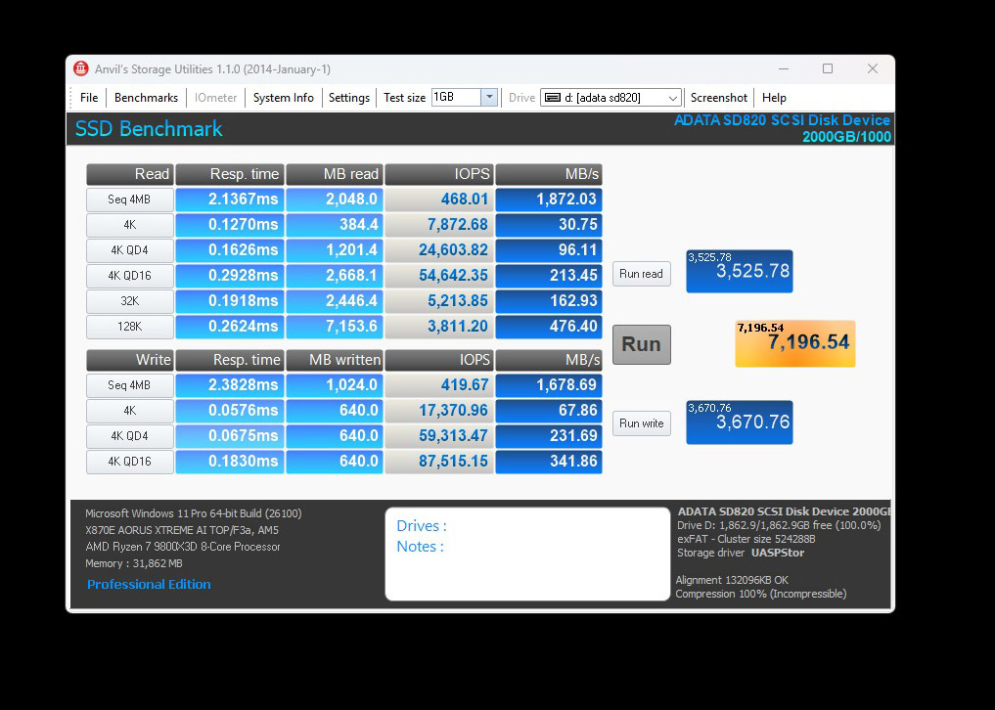
Task: Select the 4K QD4 write test
Action: coord(130,436)
